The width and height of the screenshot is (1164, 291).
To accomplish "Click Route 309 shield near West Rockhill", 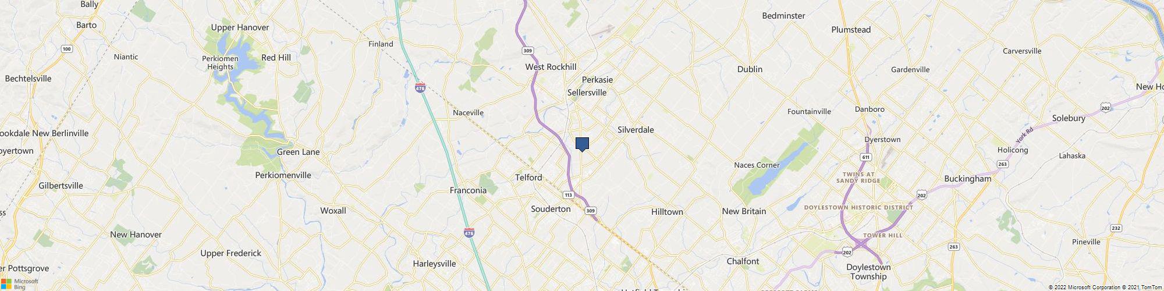I will click(527, 51).
